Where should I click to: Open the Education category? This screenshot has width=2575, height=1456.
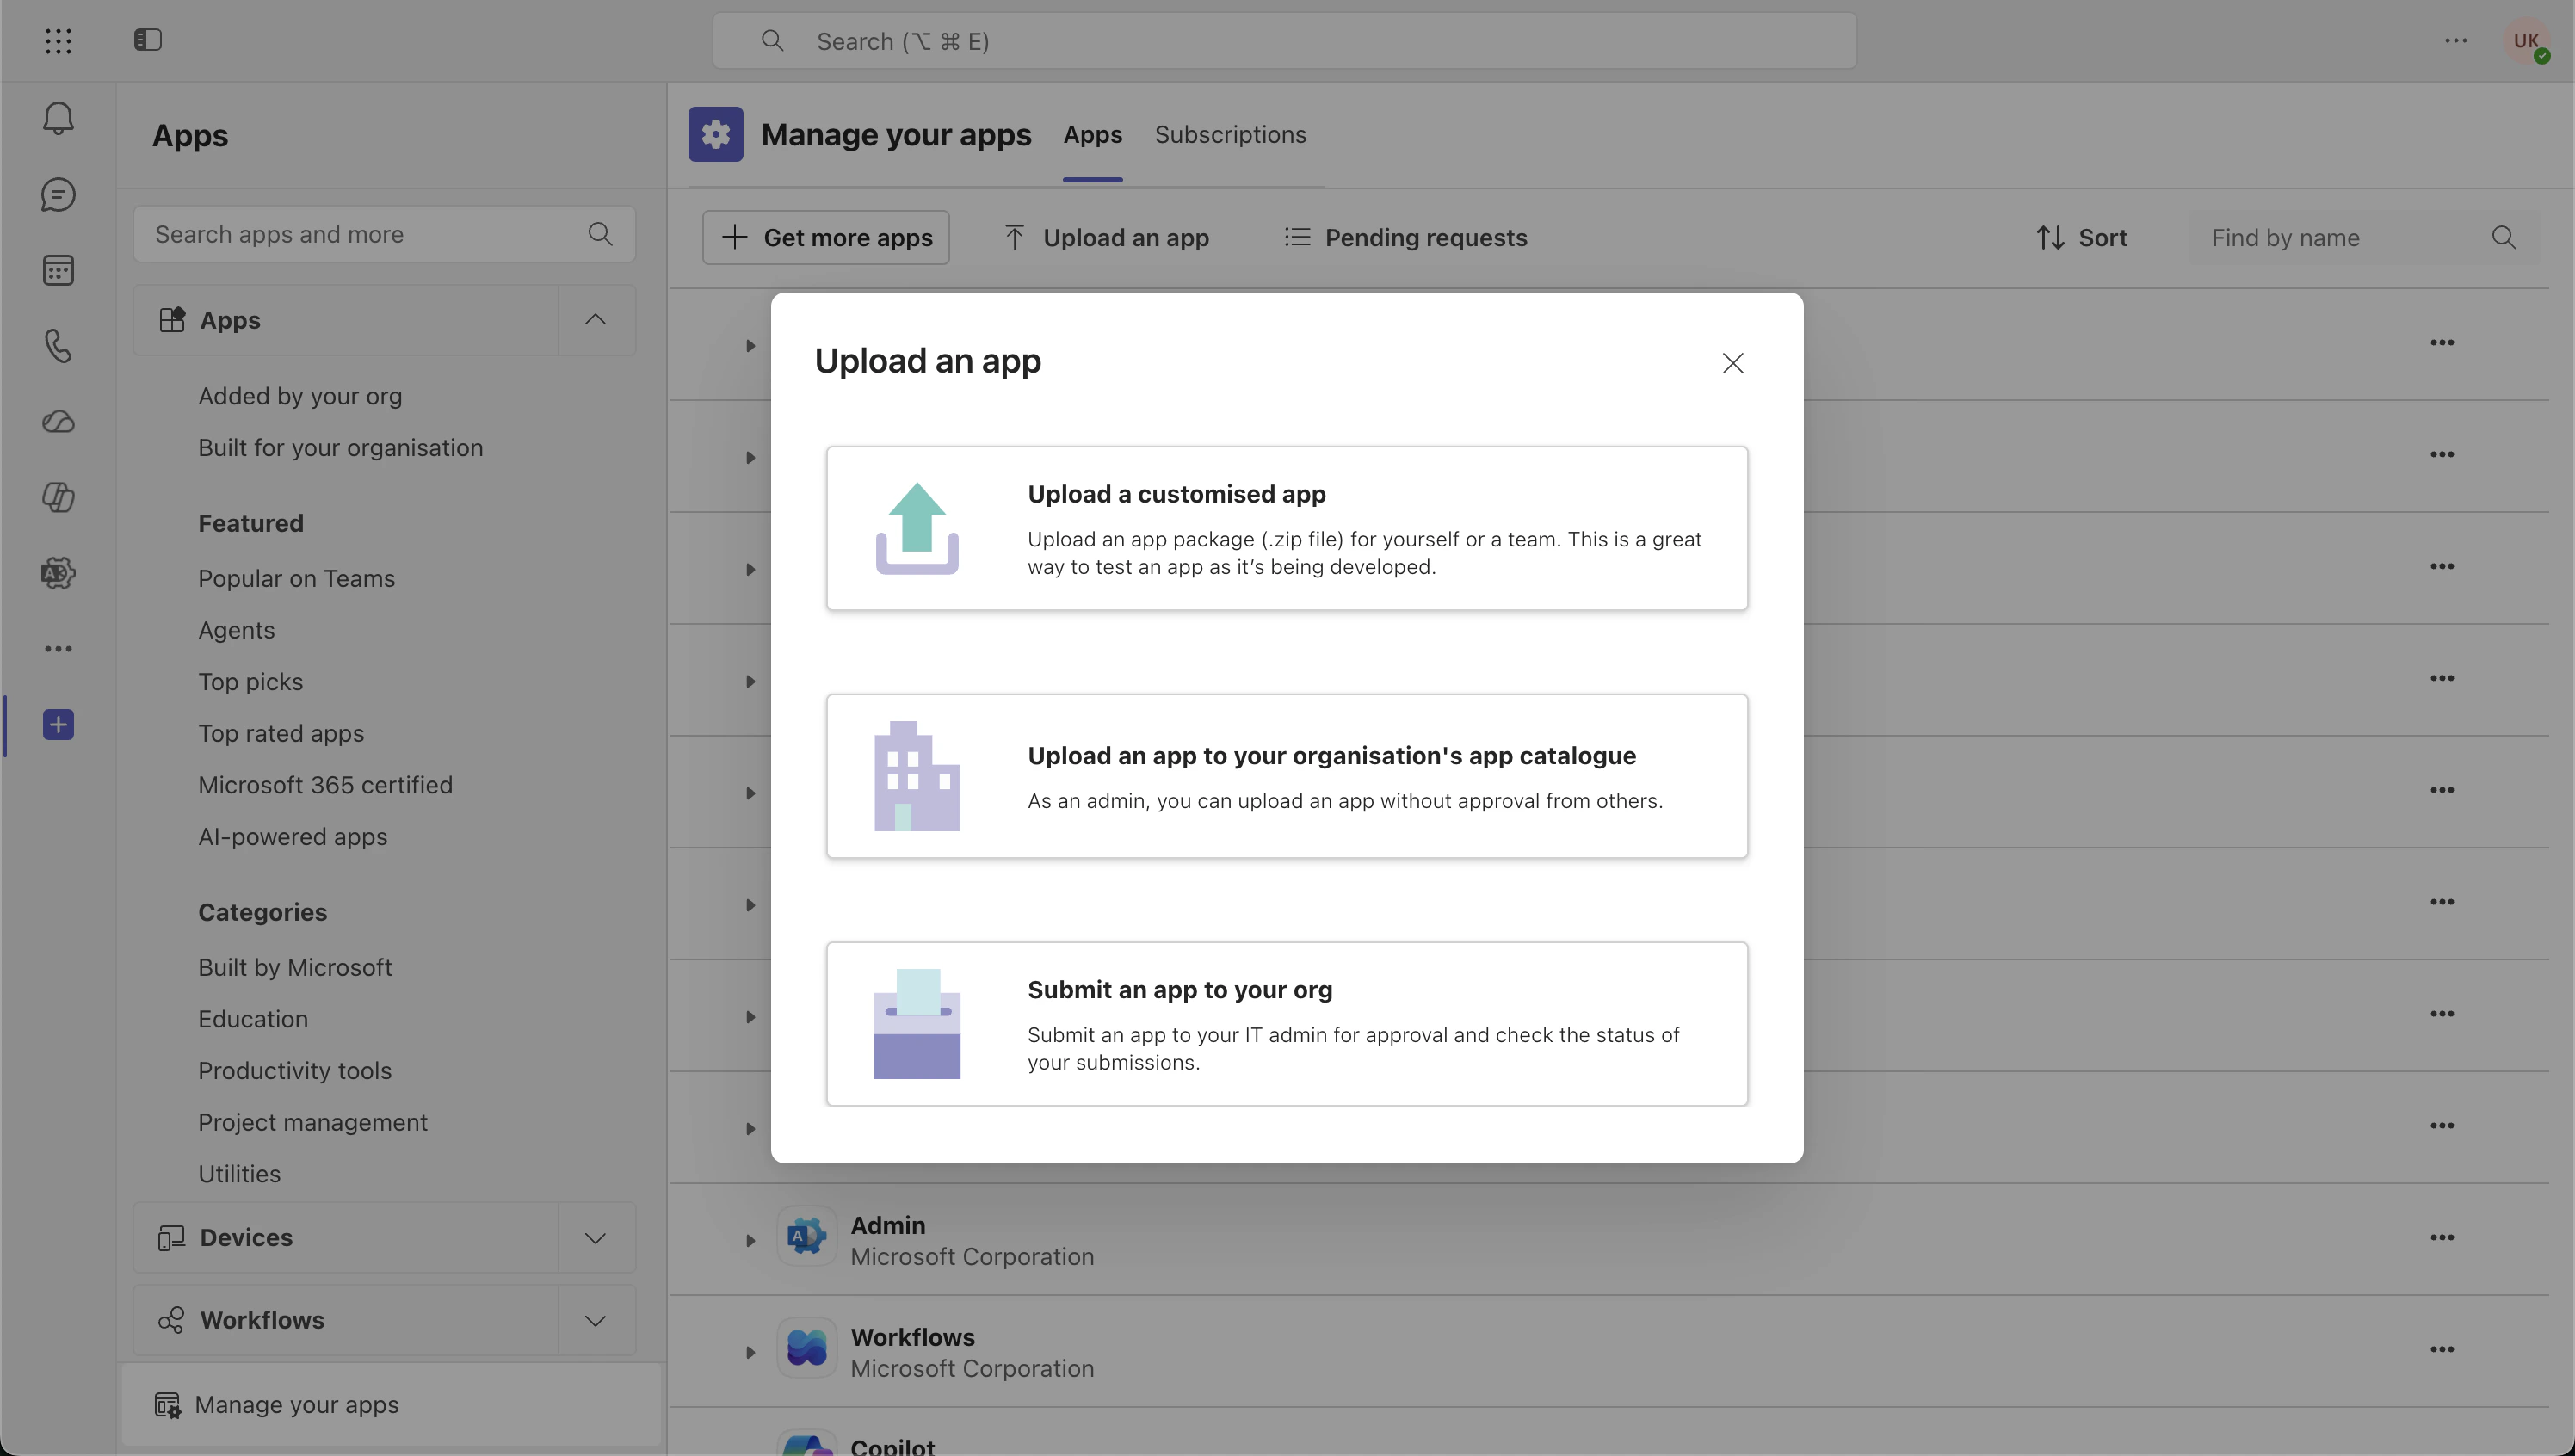253,1019
